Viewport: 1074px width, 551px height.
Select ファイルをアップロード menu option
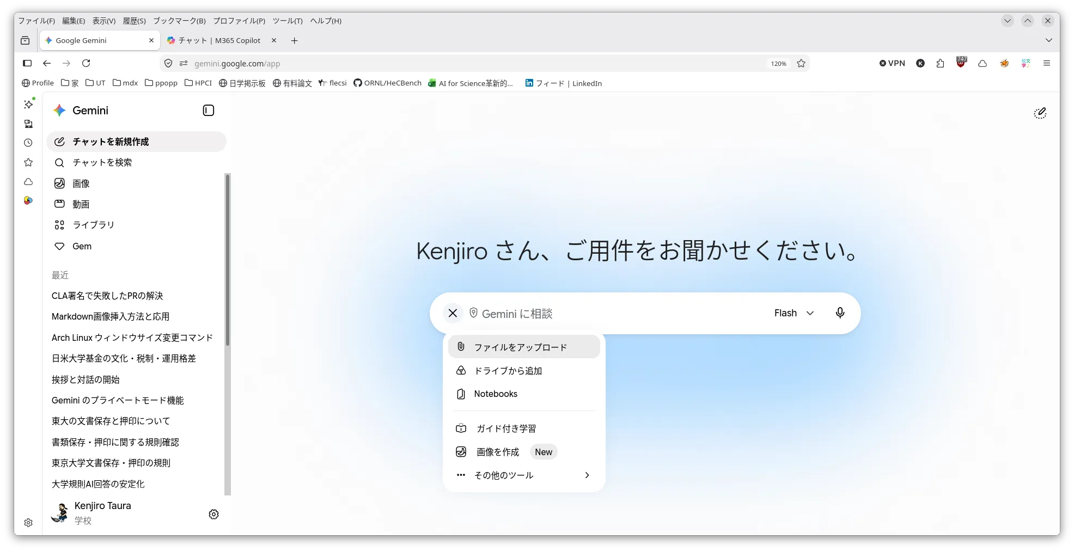click(x=524, y=347)
